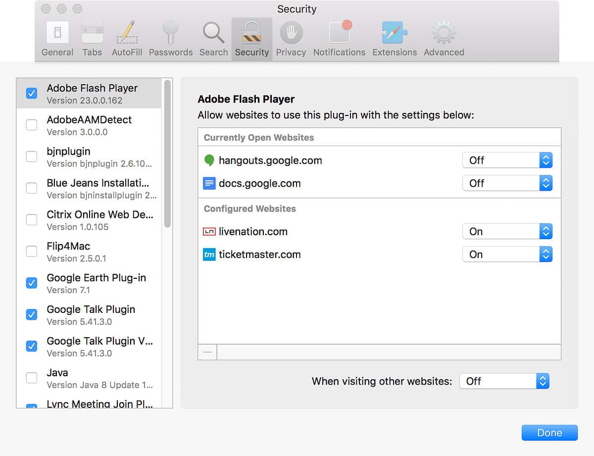594x456 pixels.
Task: Click the ticketmaster.com tm favicon
Action: [209, 254]
